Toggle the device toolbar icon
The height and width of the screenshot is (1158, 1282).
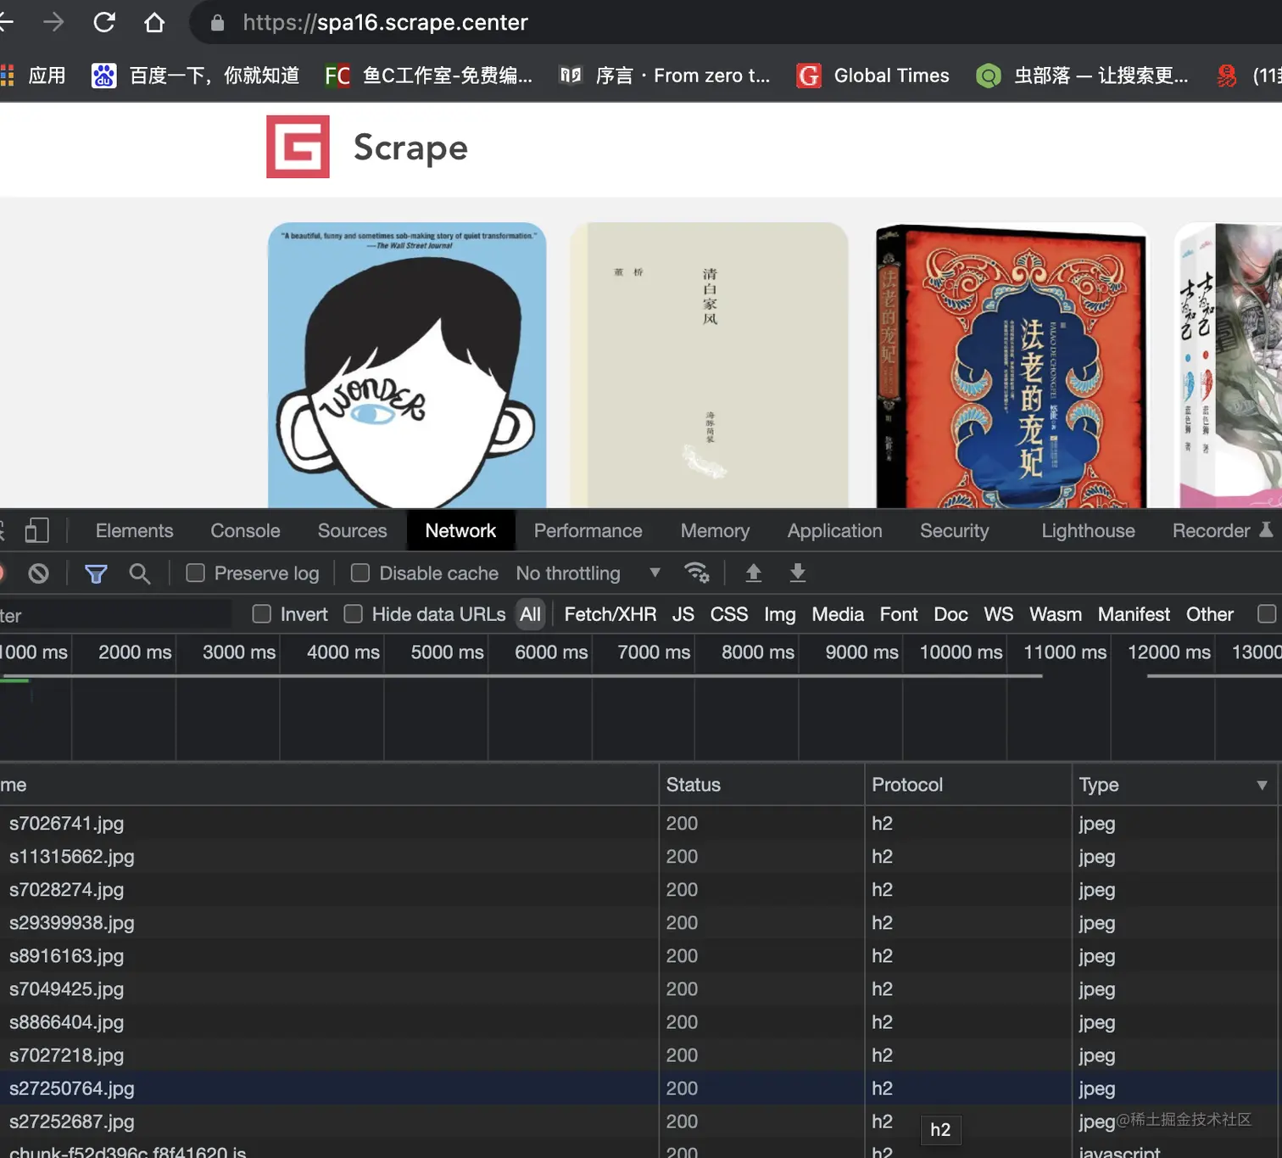(x=36, y=530)
